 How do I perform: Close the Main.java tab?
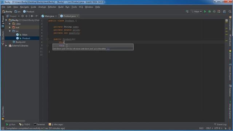(x=56, y=16)
